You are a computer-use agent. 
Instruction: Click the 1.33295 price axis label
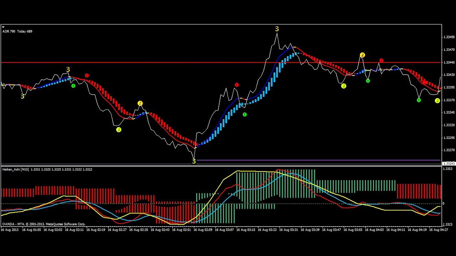pyautogui.click(x=449, y=138)
